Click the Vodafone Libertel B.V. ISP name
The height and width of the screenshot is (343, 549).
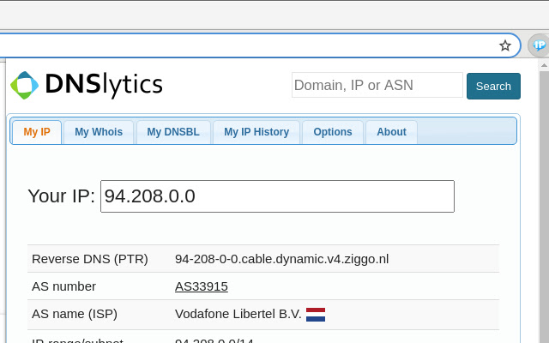pos(238,314)
